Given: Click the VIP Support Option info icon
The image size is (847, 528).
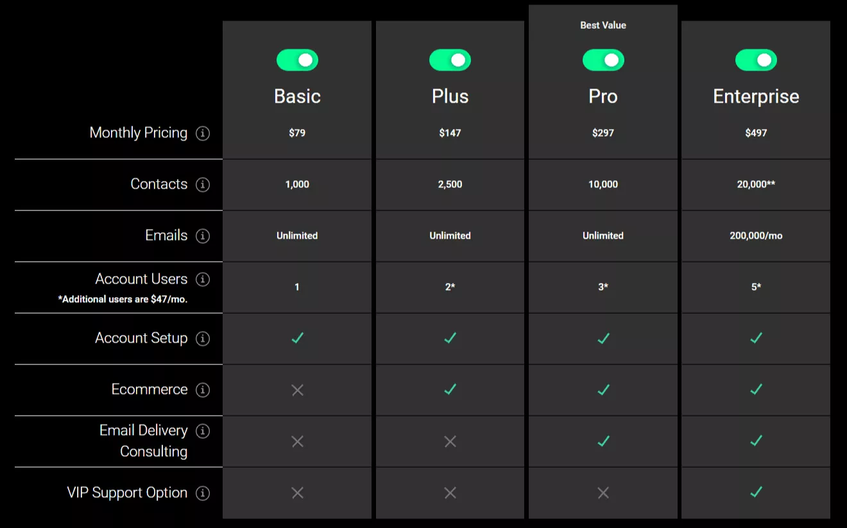Looking at the screenshot, I should pos(203,493).
